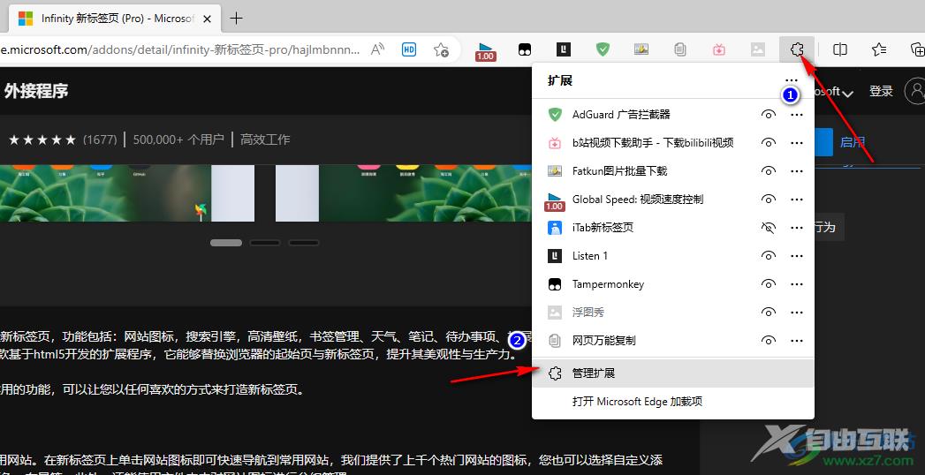925x475 pixels.
Task: Toggle 浮图秀 toolbar visibility eye
Action: (768, 313)
